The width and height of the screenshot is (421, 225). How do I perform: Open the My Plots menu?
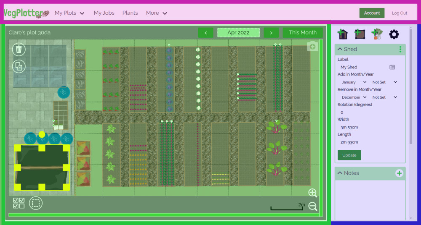coord(69,13)
